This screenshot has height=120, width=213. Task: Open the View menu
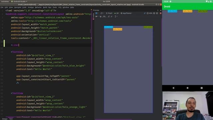(11, 7)
